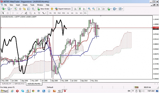Click the Profiles icon
This screenshot has width=159, height=93.
(x=9, y=9)
